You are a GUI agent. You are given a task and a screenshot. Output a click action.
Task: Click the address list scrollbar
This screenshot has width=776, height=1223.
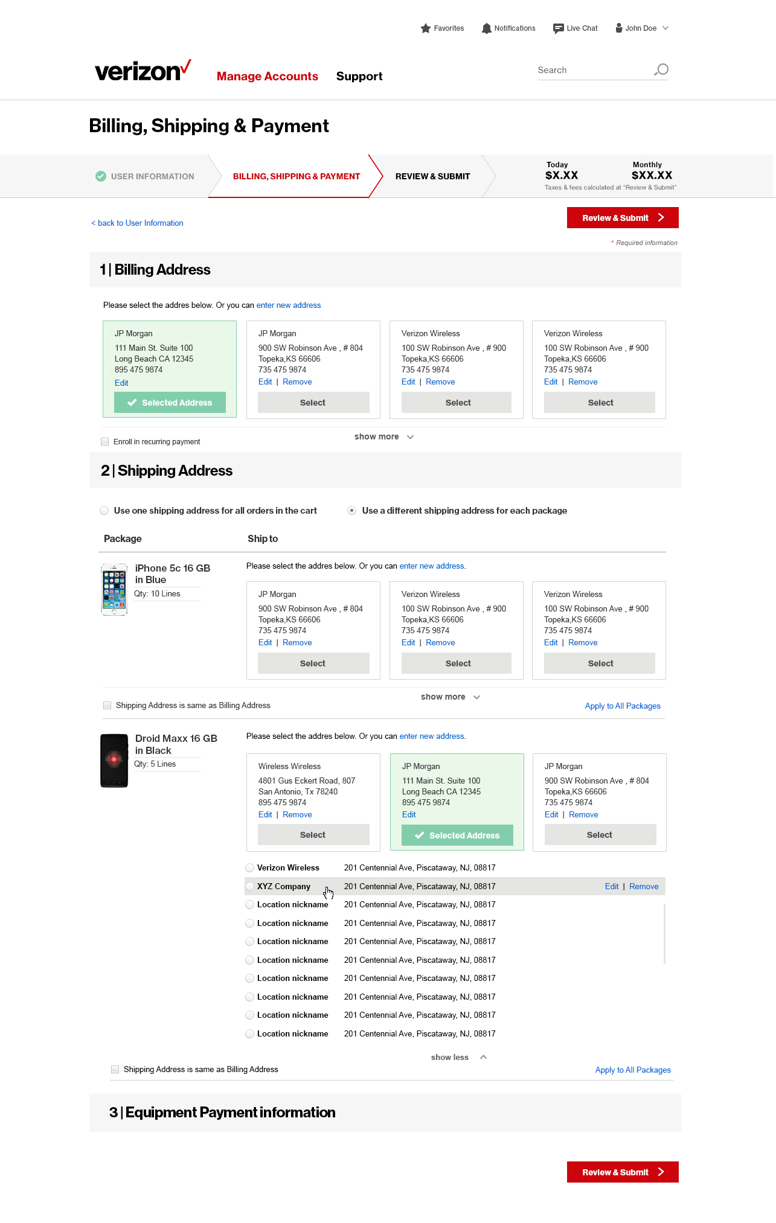click(x=664, y=934)
